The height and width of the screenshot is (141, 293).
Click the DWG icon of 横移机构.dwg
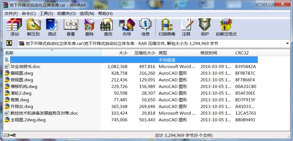pyautogui.click(x=7, y=87)
